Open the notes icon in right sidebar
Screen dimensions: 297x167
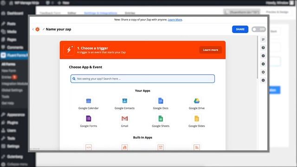[x=263, y=39]
